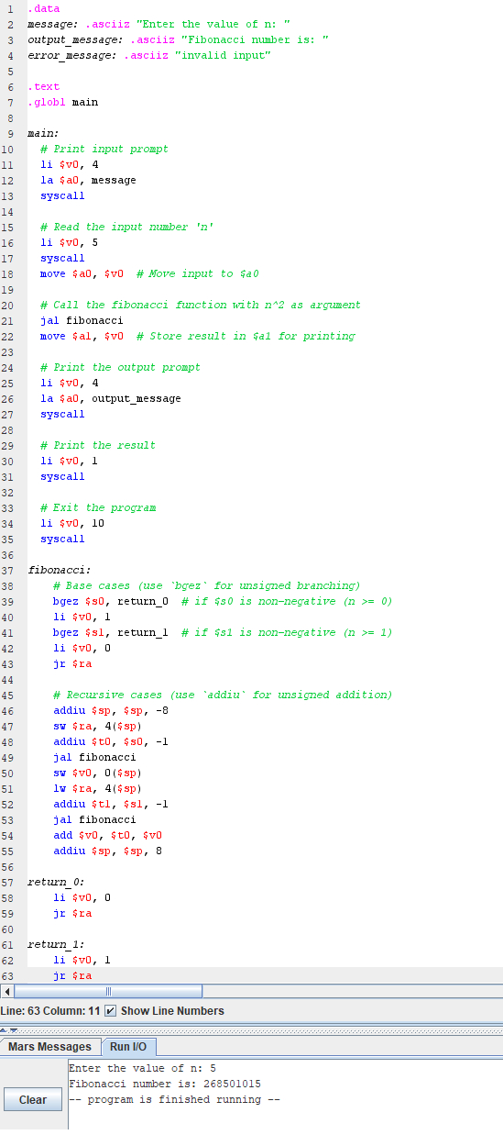Screen dimensions: 503x1146
Task: Click '.globl main' on line 7
Action: coord(62,102)
